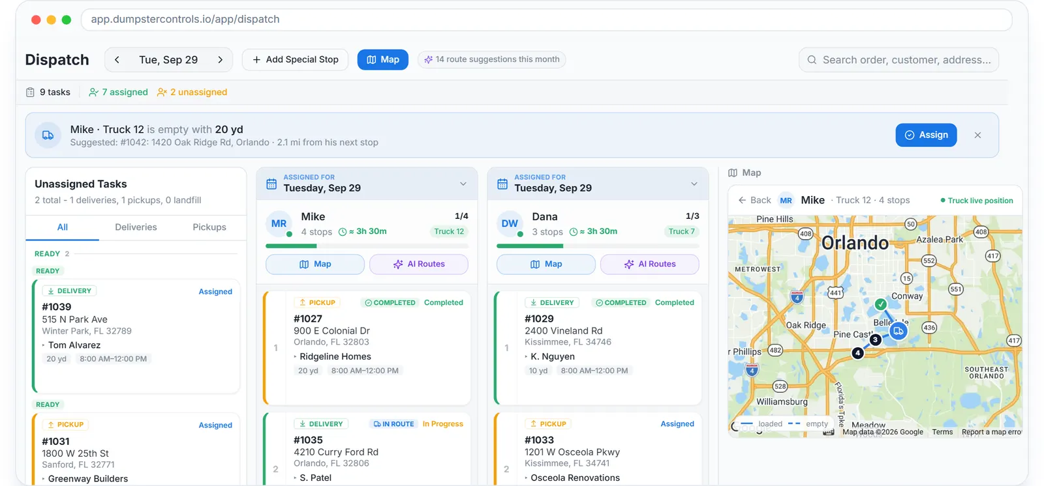
Task: Click the calendar icon in Dana's column header
Action: tap(502, 184)
